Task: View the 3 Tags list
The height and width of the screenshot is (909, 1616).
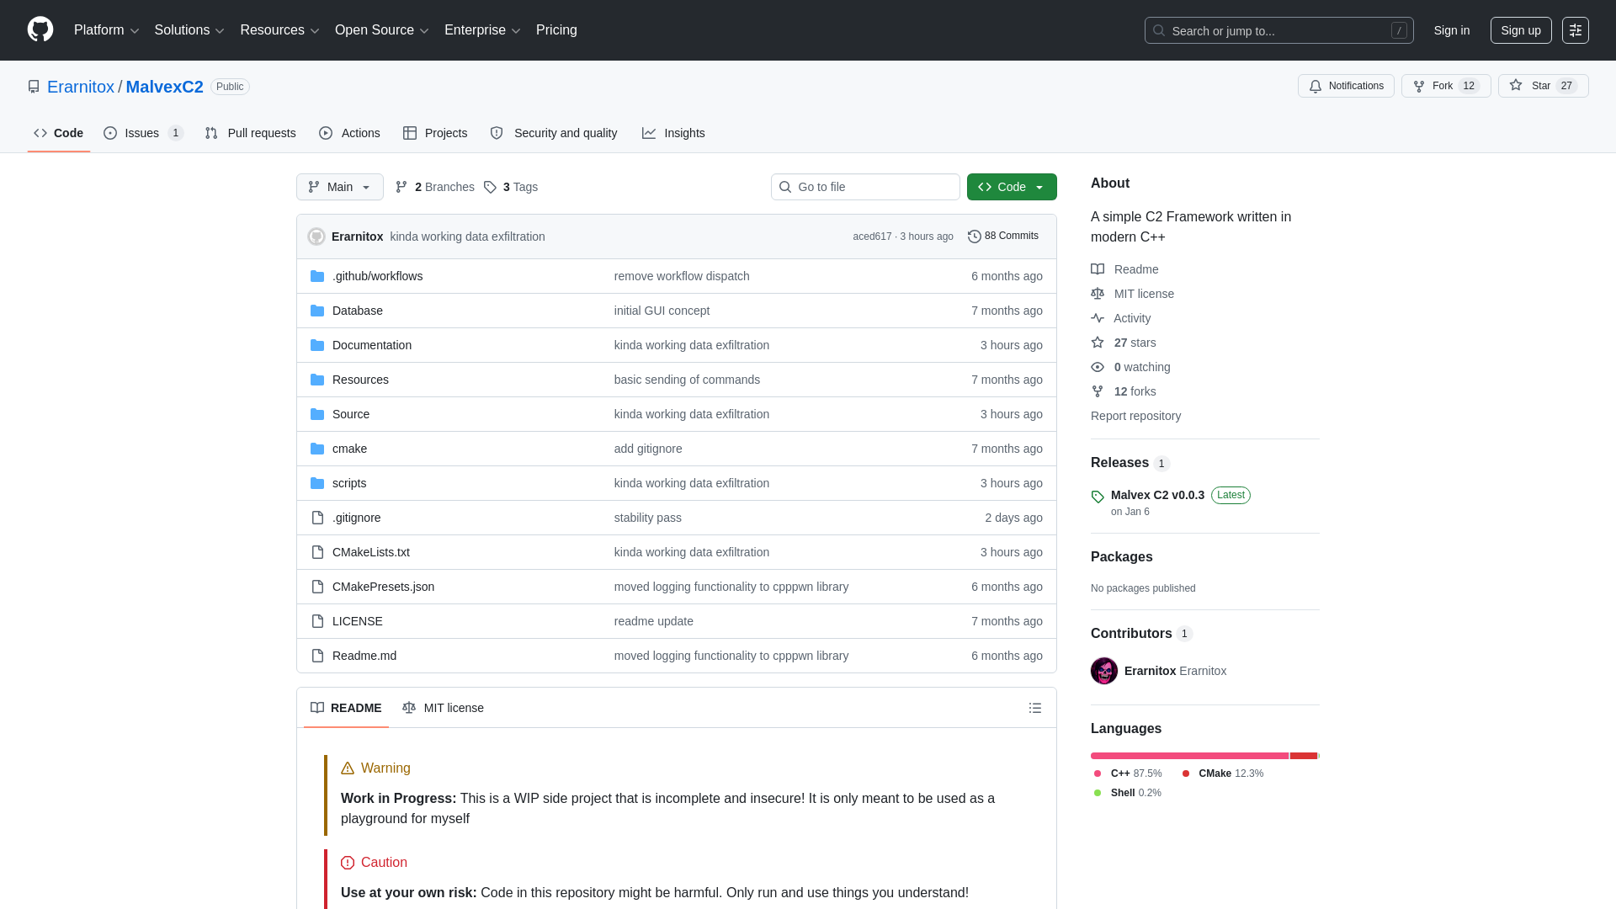Action: pyautogui.click(x=511, y=187)
